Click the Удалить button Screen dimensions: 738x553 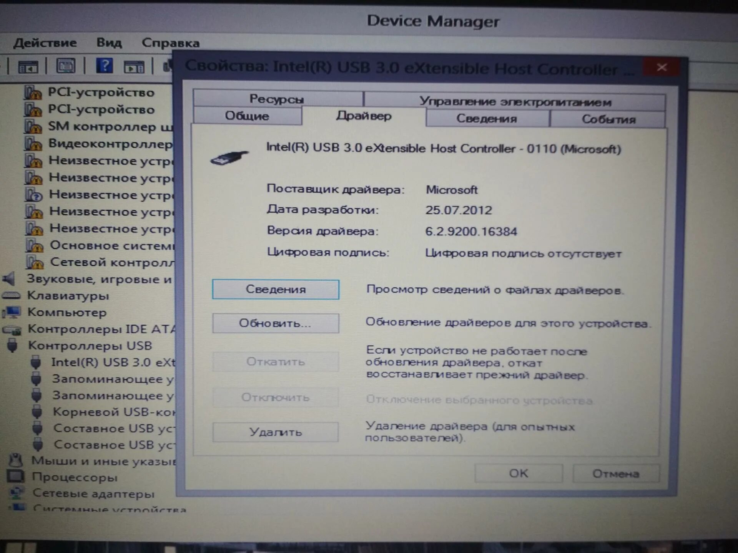point(276,432)
